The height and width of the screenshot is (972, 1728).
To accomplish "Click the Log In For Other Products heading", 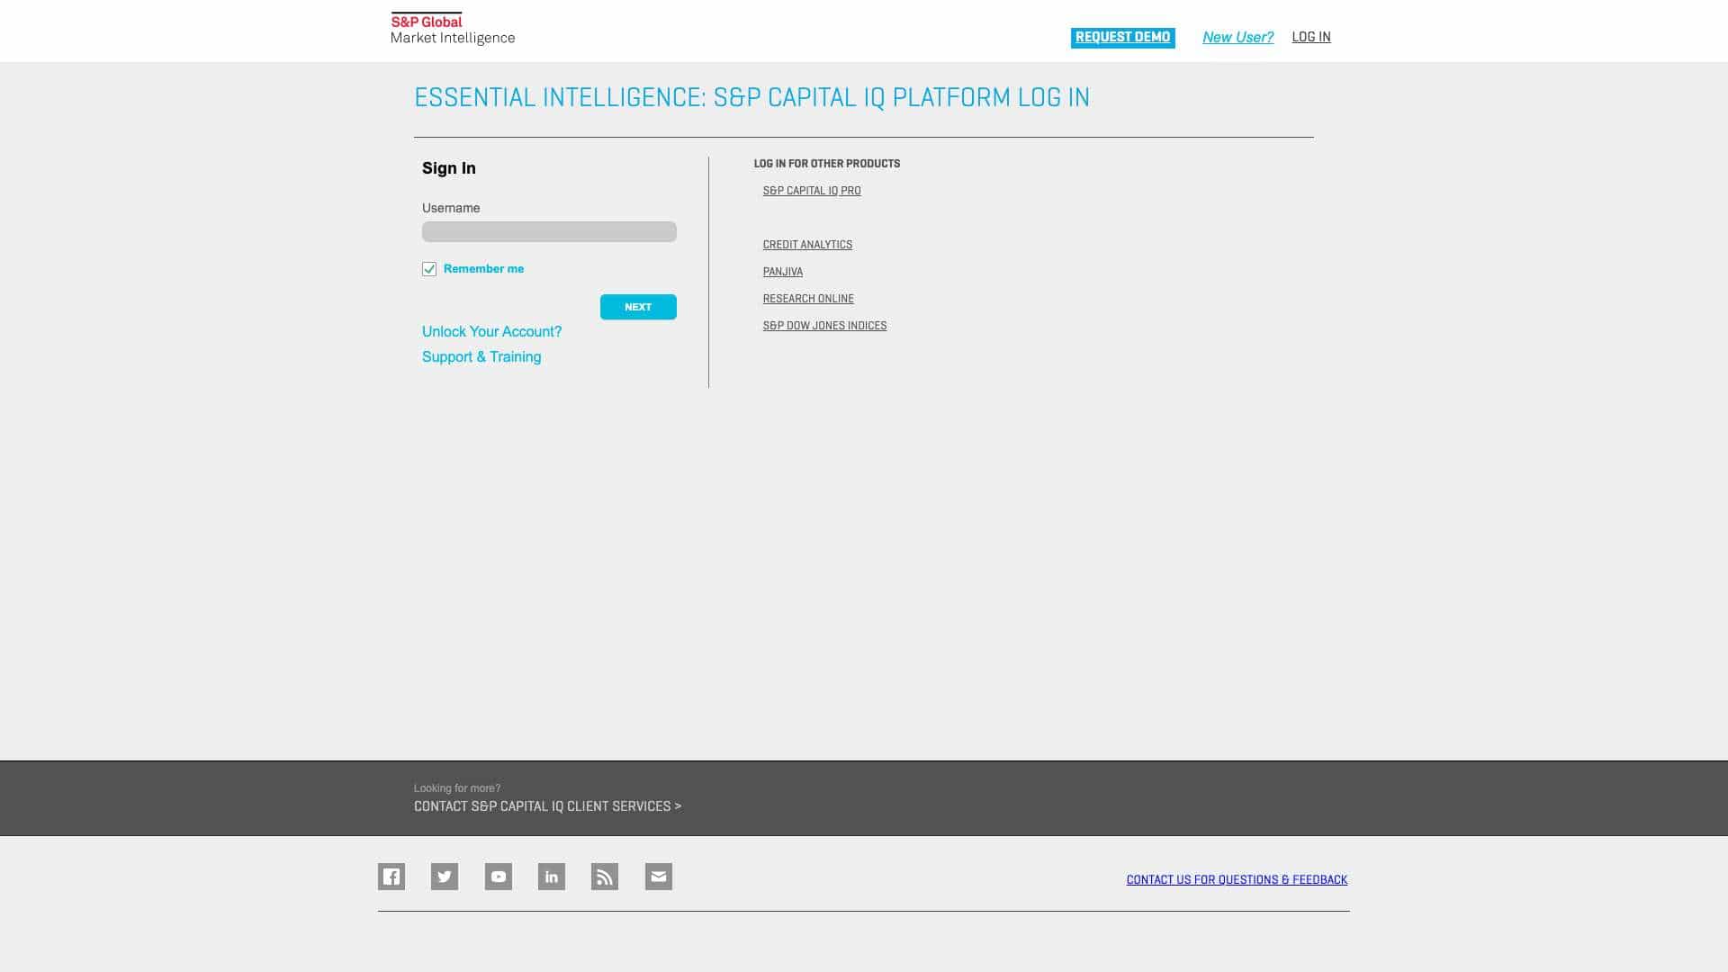I will 827,164.
